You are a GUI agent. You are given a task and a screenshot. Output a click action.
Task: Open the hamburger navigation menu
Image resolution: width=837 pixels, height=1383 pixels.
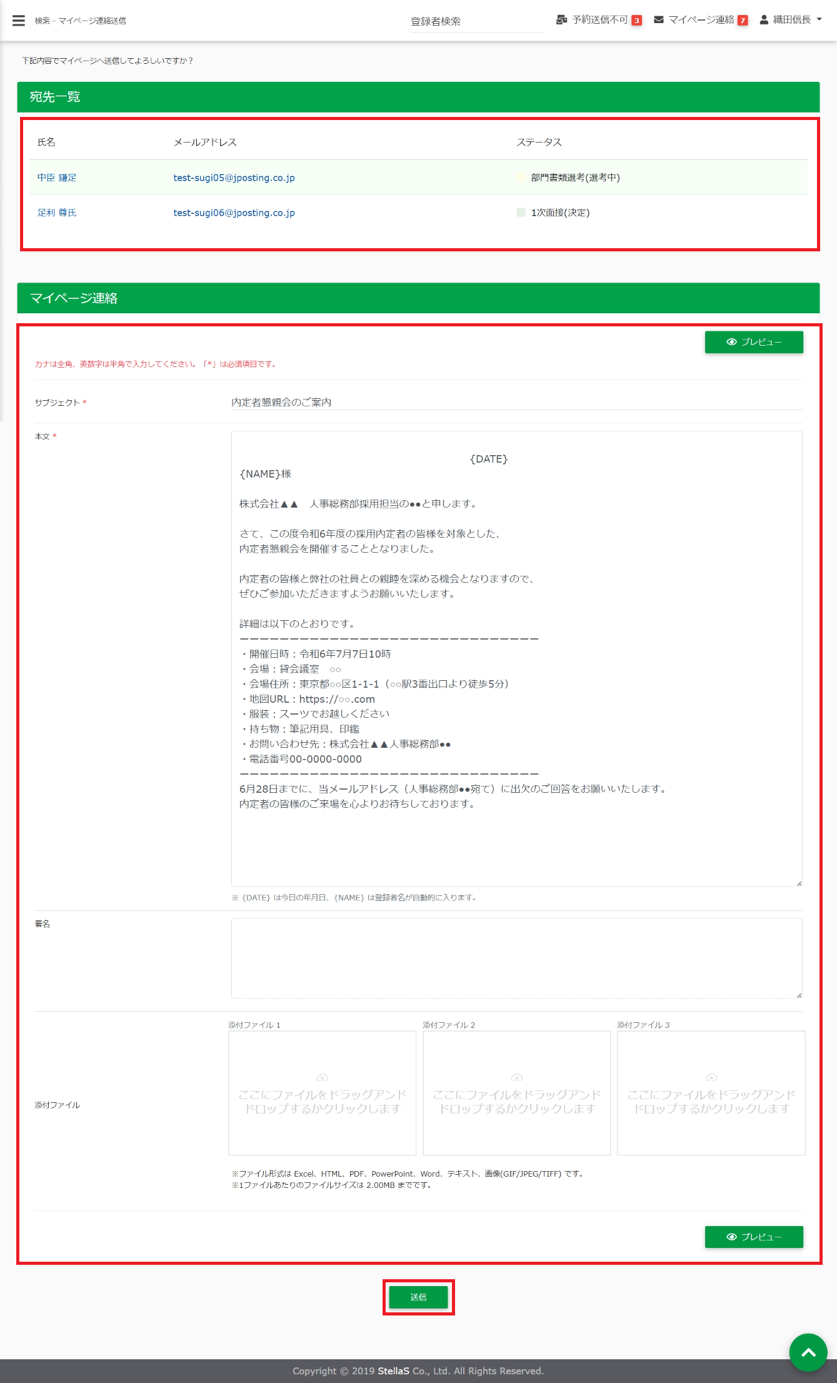point(19,21)
